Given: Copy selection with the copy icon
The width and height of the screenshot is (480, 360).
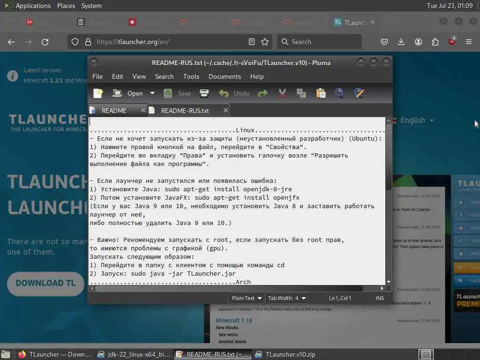Looking at the screenshot, I should (301, 93).
